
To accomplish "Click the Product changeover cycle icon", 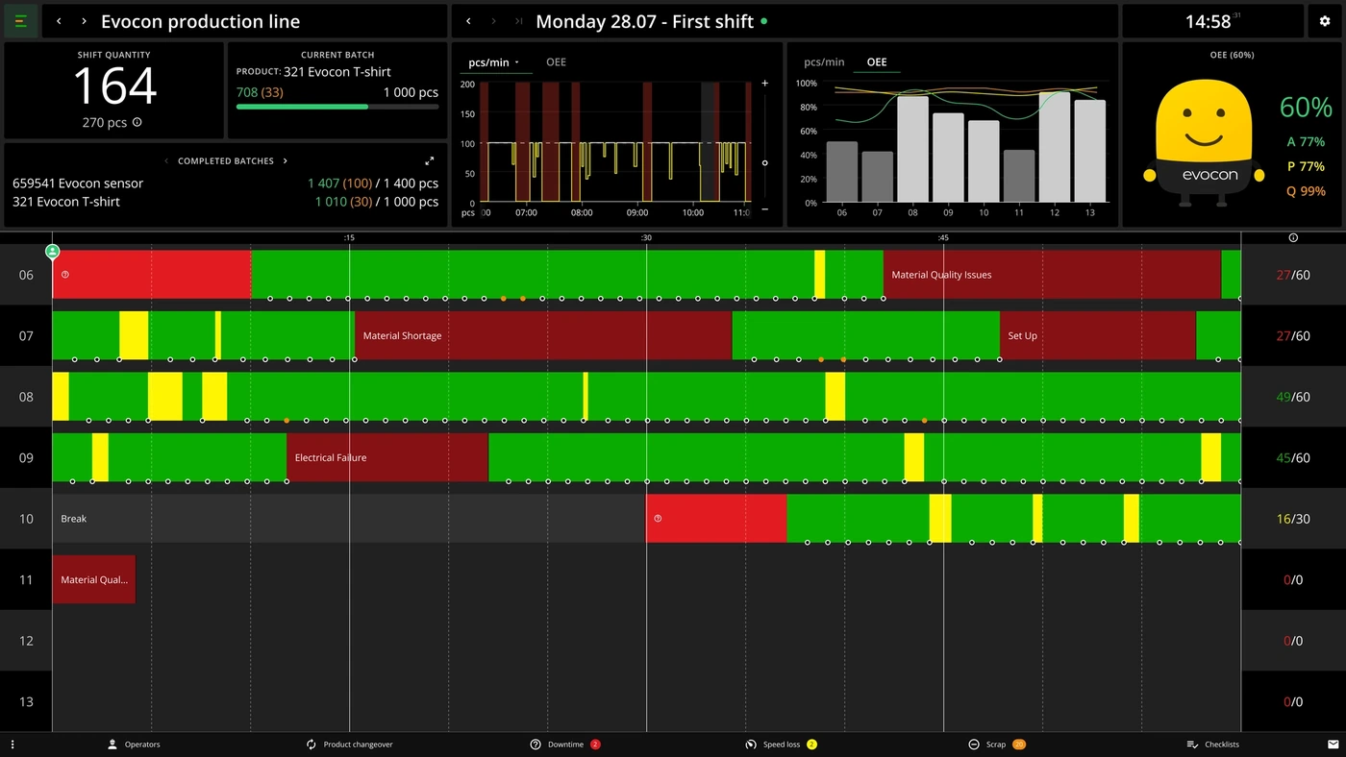I will point(312,745).
